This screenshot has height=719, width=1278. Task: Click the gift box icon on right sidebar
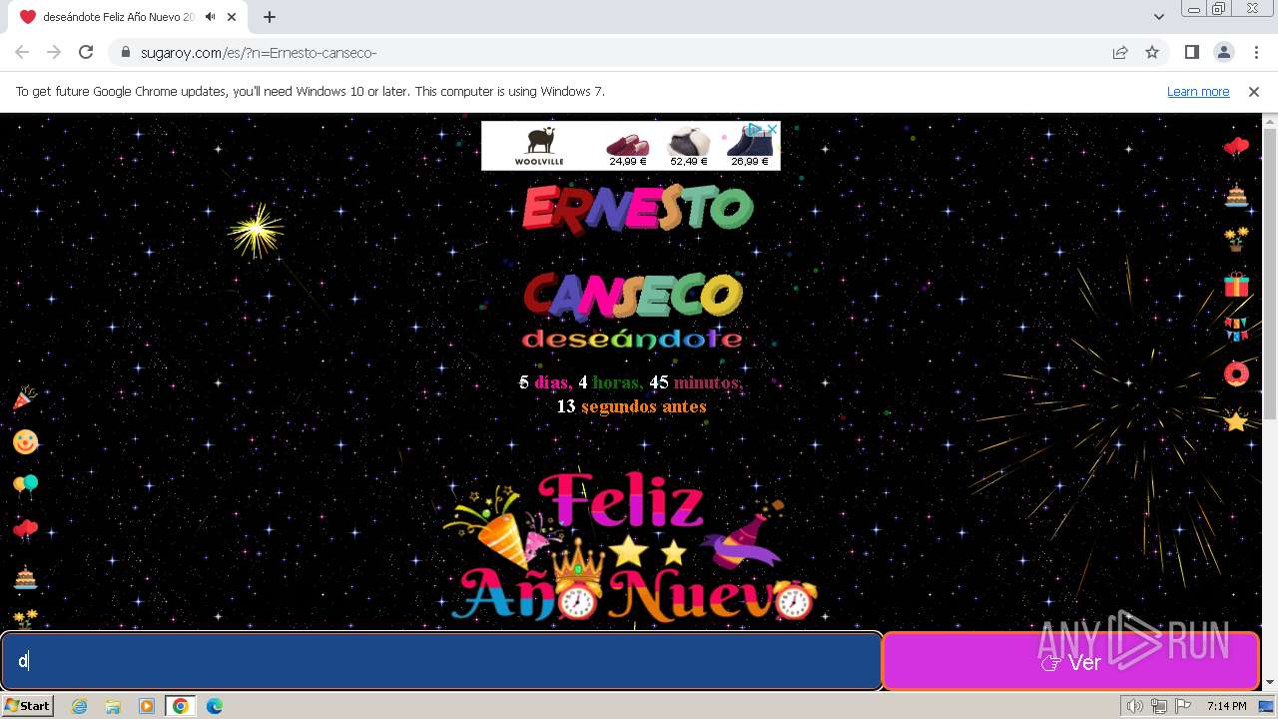[1236, 285]
